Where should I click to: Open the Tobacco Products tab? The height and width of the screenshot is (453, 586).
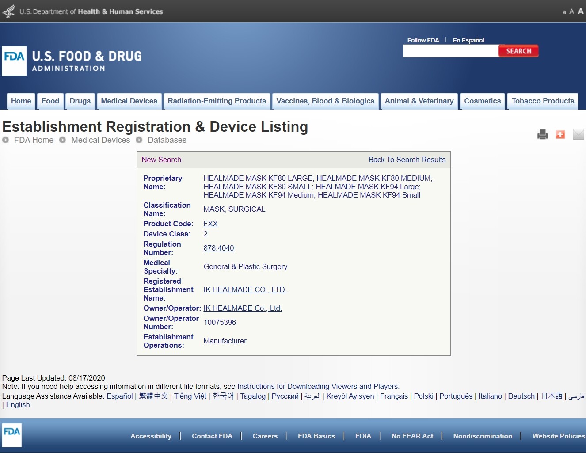coord(543,101)
